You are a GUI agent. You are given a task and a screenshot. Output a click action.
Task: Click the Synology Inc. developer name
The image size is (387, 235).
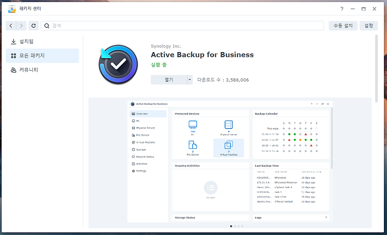[166, 46]
